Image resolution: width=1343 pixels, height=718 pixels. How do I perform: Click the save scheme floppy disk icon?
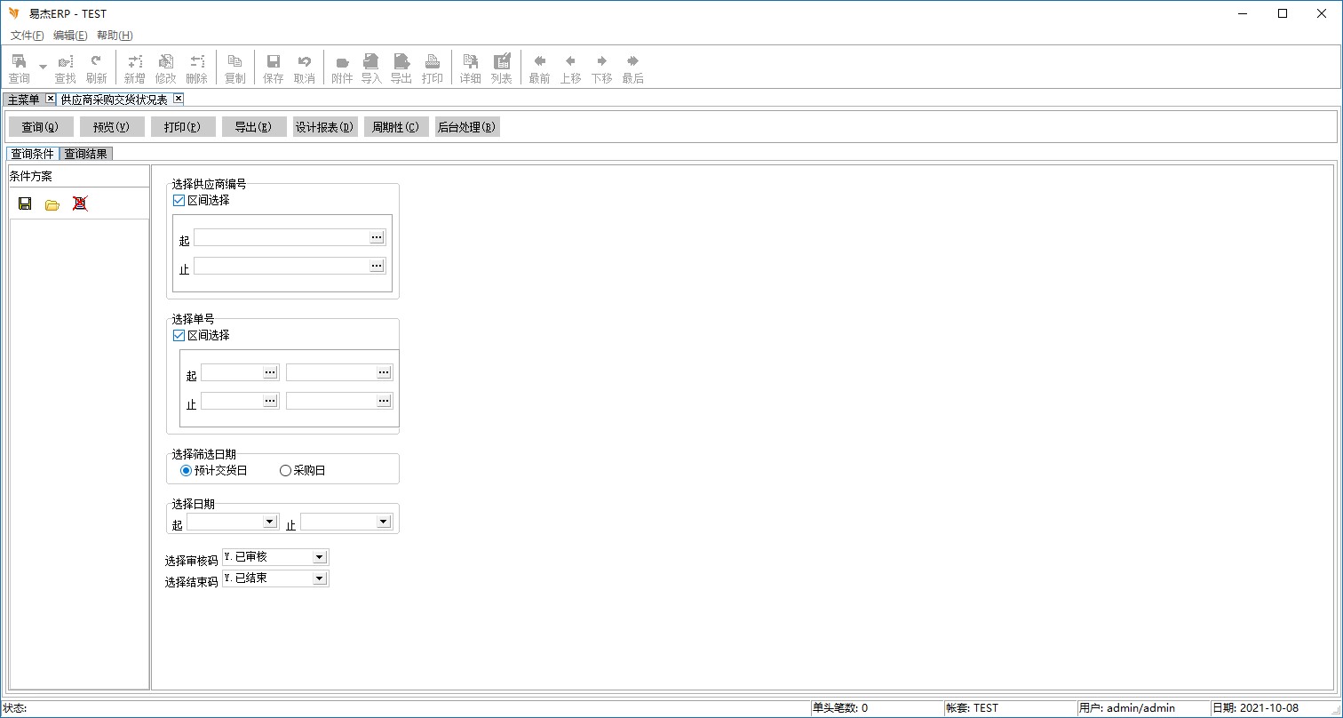point(25,203)
